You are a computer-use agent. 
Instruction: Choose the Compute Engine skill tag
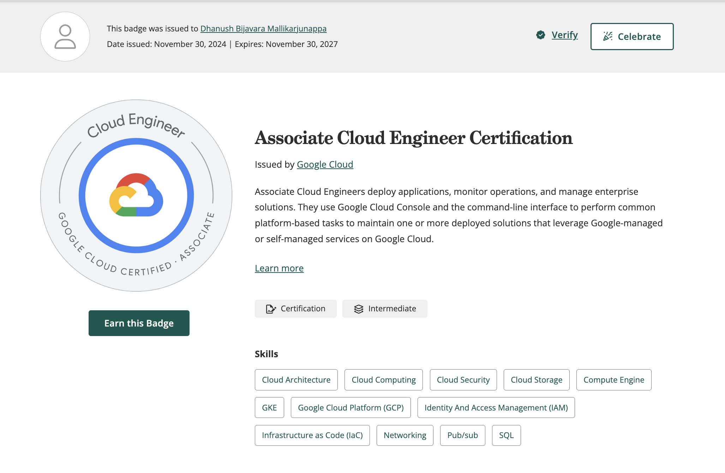[613, 380]
